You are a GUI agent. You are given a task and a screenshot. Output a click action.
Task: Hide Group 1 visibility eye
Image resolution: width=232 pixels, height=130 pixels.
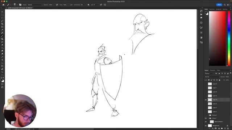point(206,118)
